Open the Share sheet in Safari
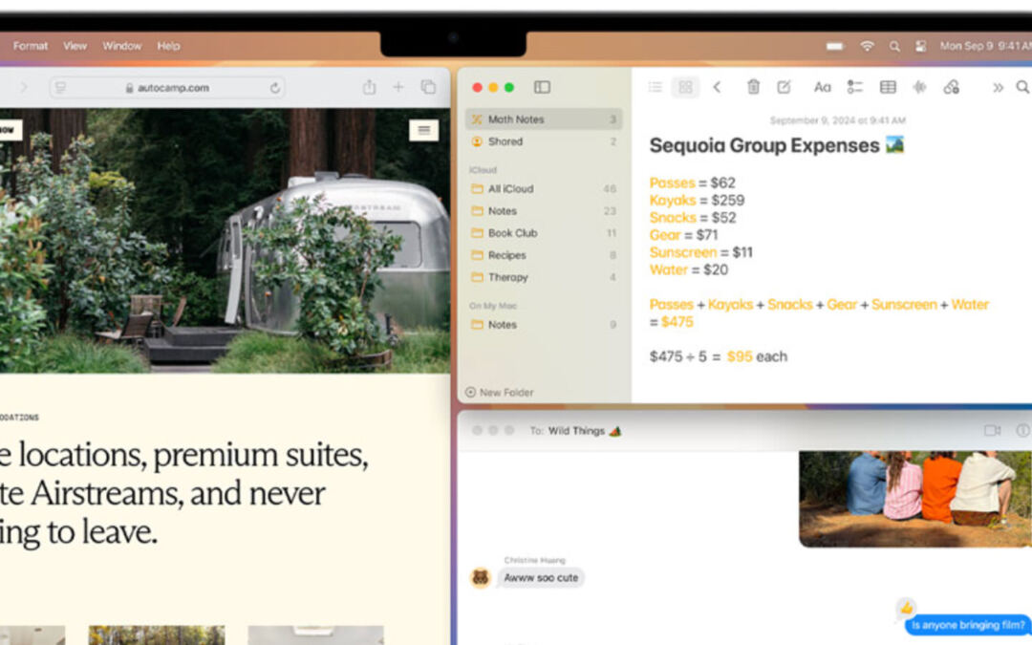The width and height of the screenshot is (1032, 645). 369,86
